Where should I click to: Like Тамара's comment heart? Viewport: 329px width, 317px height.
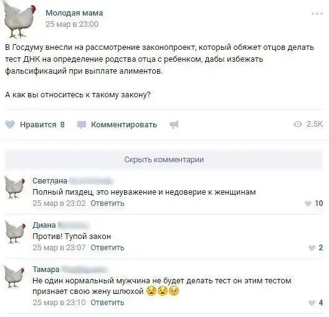tap(312, 303)
